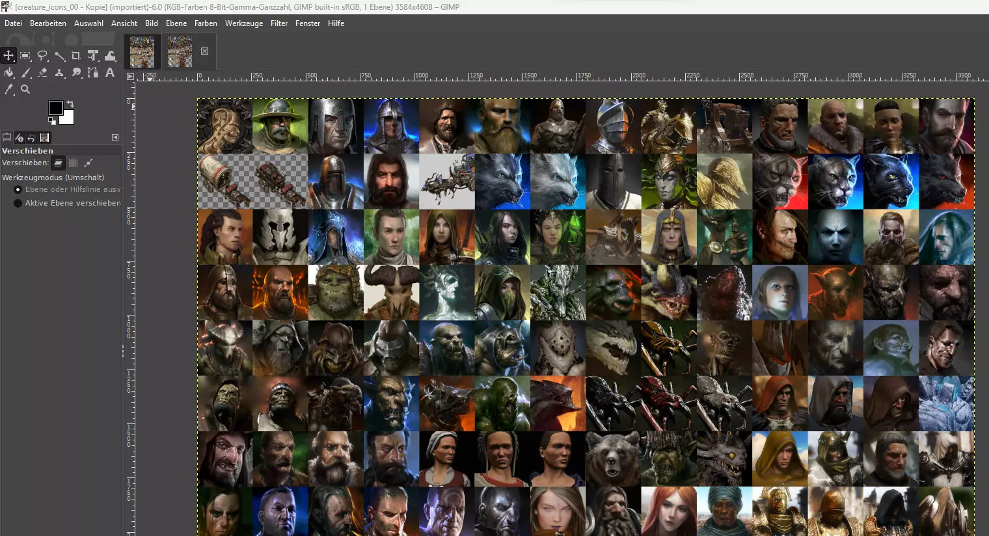Enable 'Aktive Ebene verschieben' radio option

tap(18, 203)
